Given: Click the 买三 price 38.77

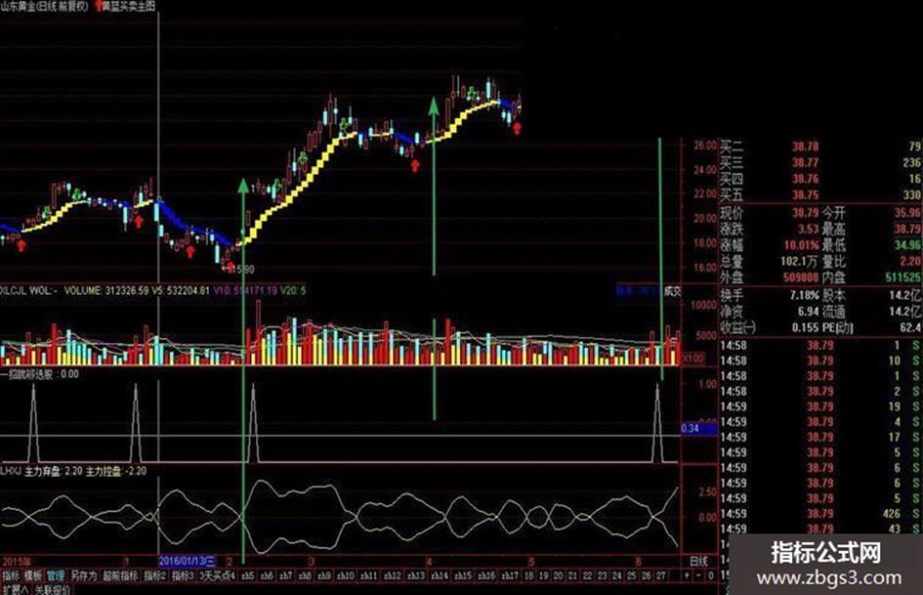Looking at the screenshot, I should tap(805, 162).
